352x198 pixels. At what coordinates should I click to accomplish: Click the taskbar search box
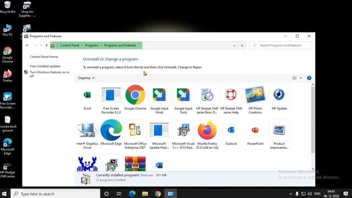[x=55, y=194]
